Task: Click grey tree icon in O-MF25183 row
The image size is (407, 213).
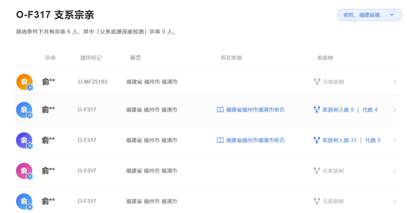Action: pos(317,82)
